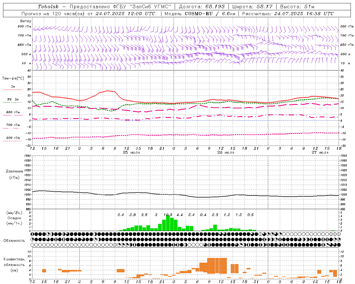Viewport: 355px width, 284px height.
Task: Click the precipitation total '10.5'
Action: tap(168, 215)
